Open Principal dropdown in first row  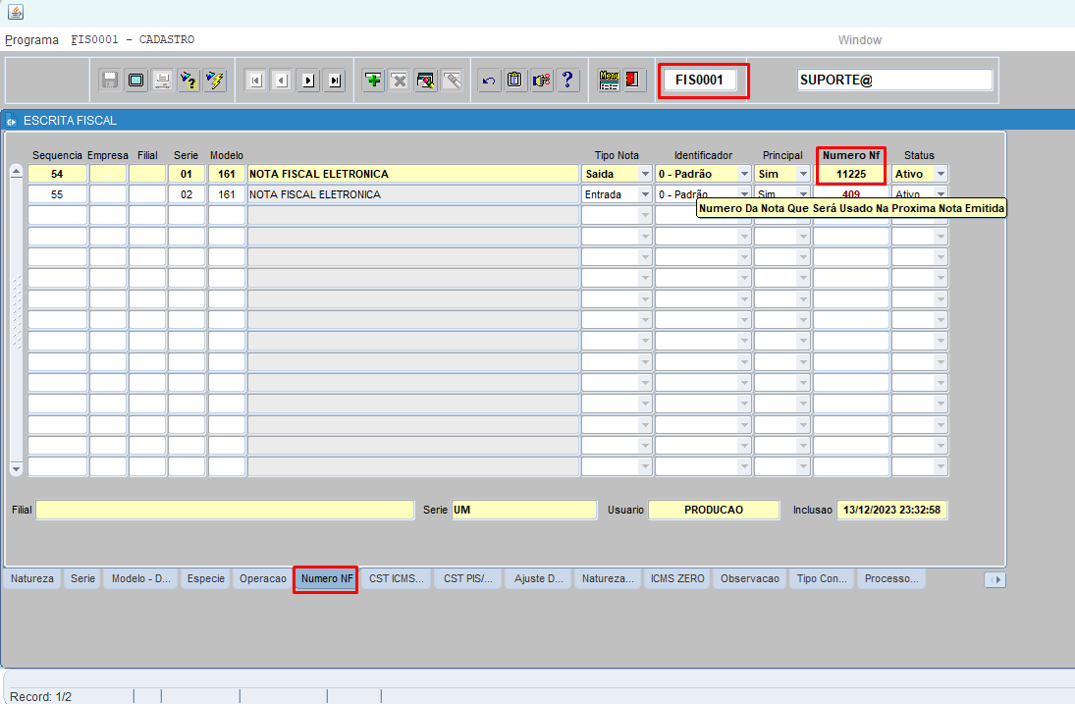point(803,174)
